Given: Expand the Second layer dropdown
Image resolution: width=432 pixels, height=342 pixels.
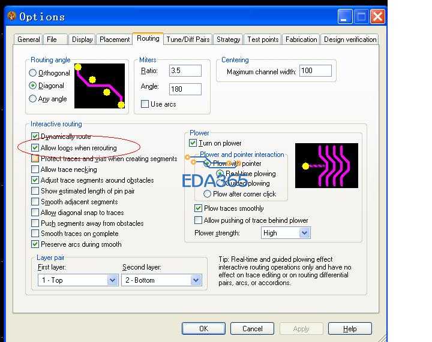Looking at the screenshot, I should [x=196, y=280].
